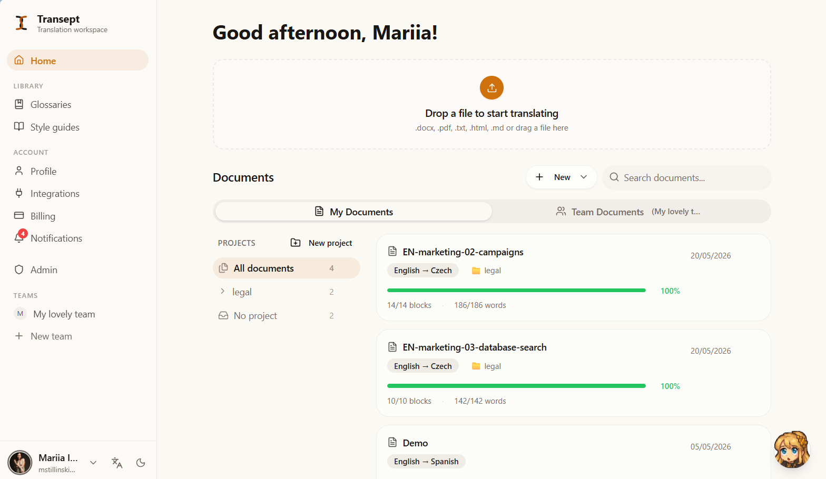This screenshot has width=826, height=479.
Task: Click Mariia's profile avatar
Action: pos(20,463)
